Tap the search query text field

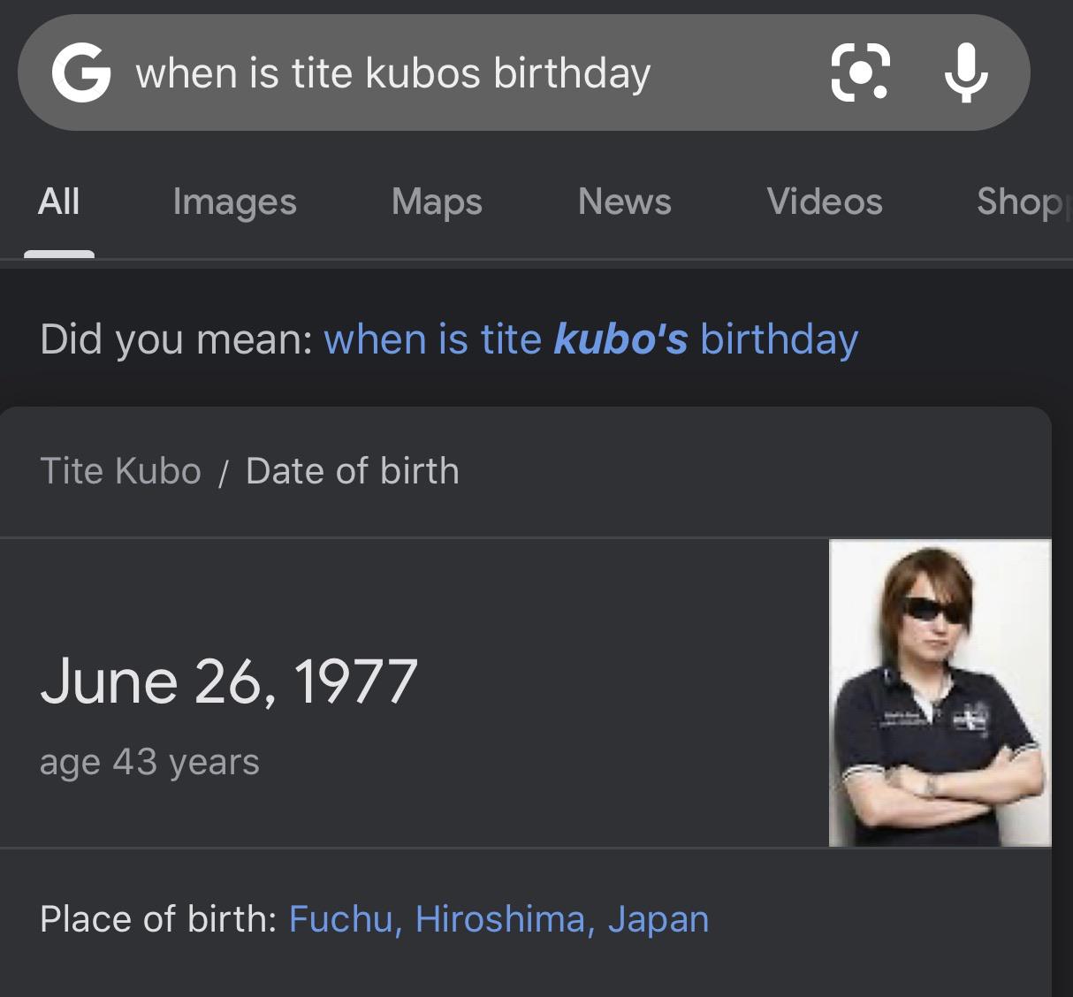[x=393, y=73]
